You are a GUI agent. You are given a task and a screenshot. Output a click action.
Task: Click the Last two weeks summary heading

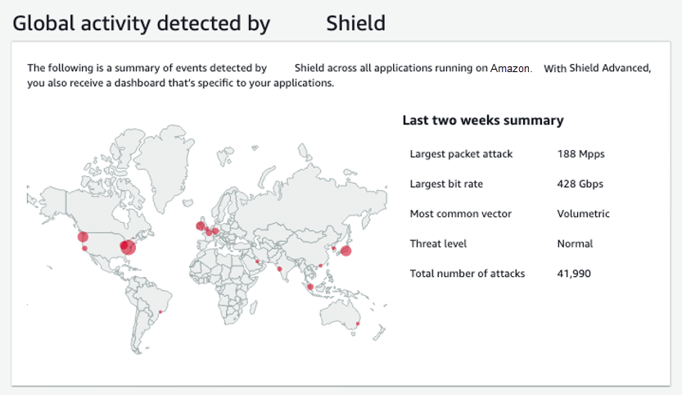pyautogui.click(x=482, y=120)
